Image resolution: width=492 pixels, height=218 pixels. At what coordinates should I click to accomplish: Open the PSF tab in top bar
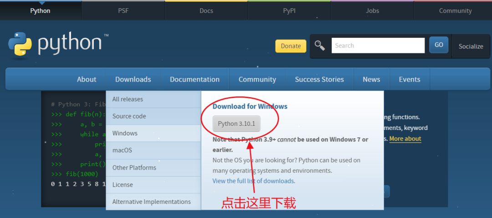point(123,10)
